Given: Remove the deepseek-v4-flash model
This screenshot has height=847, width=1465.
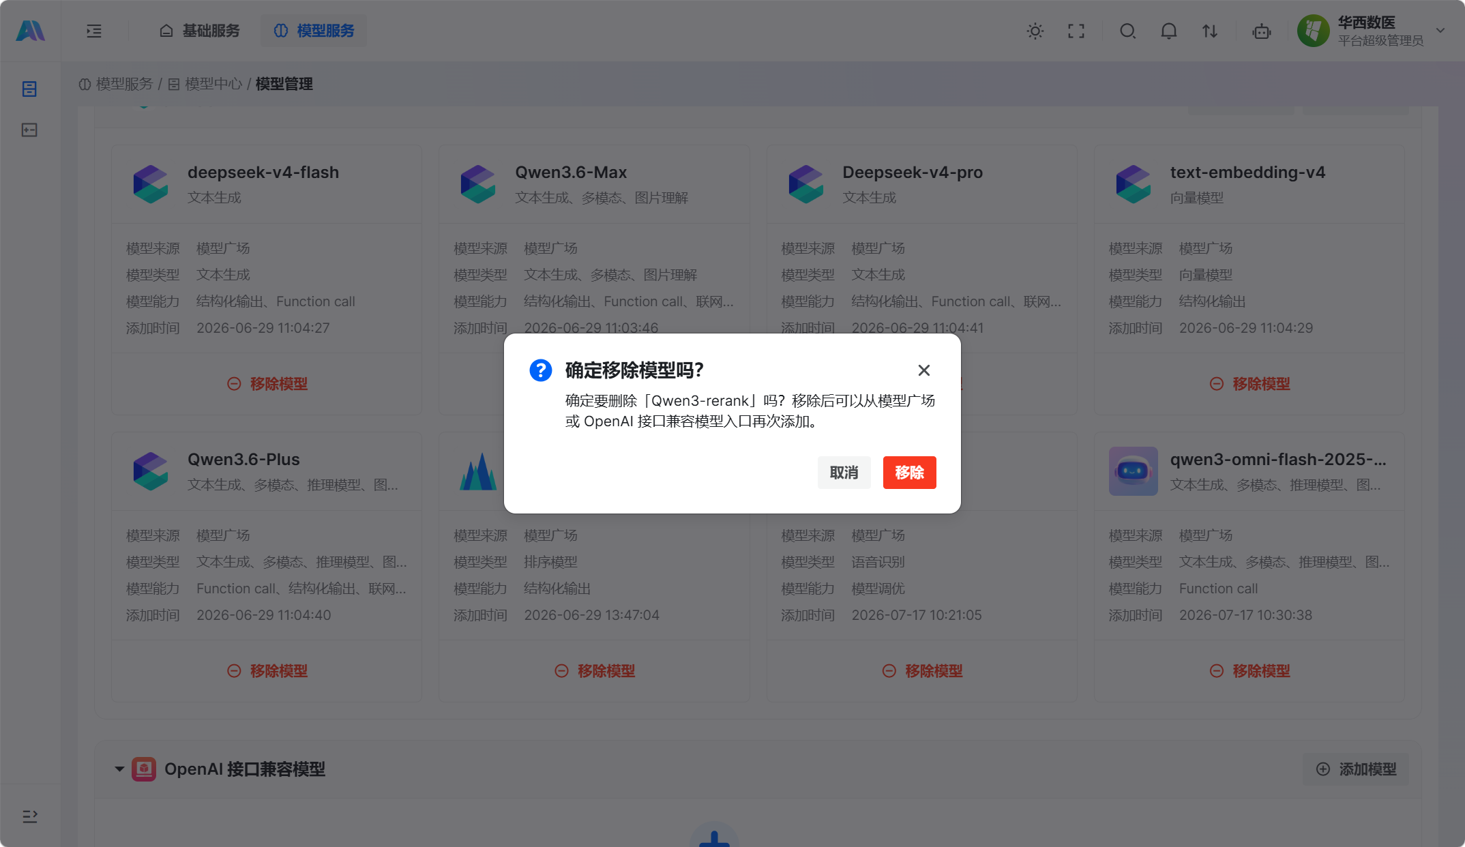Looking at the screenshot, I should [267, 384].
